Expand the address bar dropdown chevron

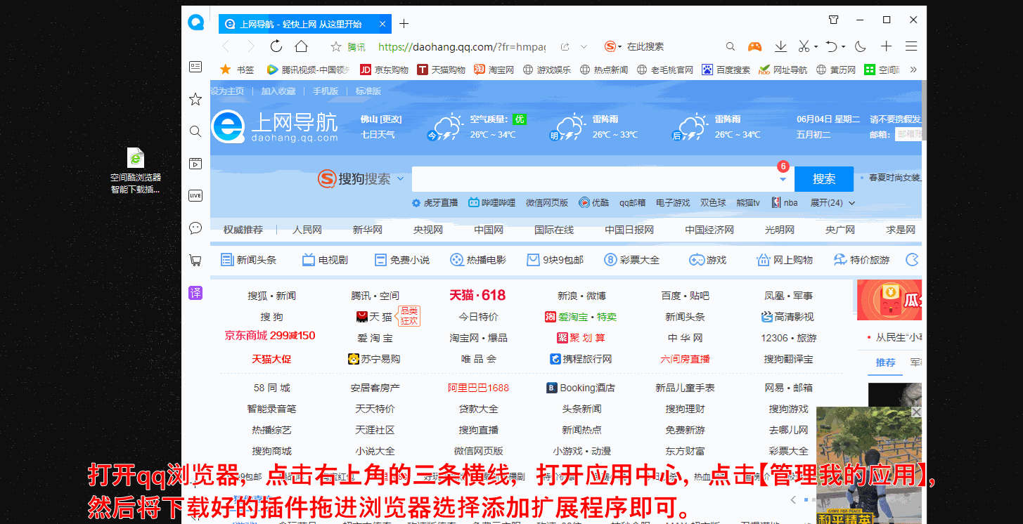pyautogui.click(x=584, y=46)
